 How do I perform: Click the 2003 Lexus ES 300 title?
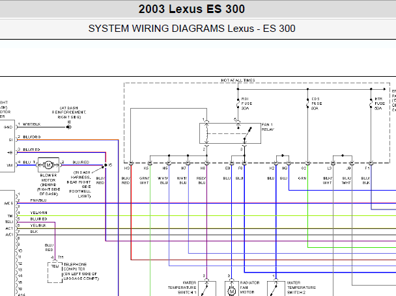click(191, 9)
